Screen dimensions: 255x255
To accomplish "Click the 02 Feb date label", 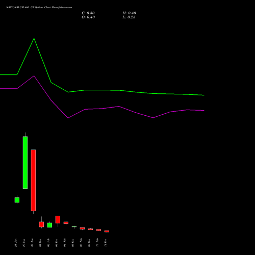I will (48, 243).
